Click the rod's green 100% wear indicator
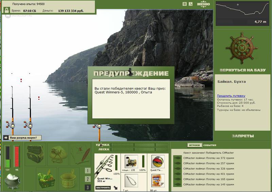 pos(116,163)
